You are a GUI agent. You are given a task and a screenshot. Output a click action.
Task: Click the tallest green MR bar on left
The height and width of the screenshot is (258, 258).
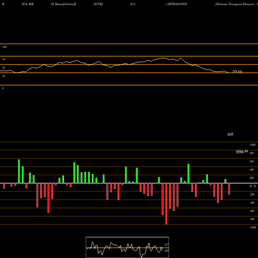click(x=19, y=171)
